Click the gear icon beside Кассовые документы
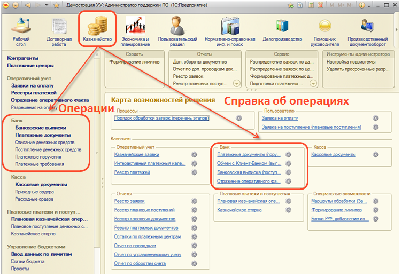The height and width of the screenshot is (276, 402). coord(376,155)
